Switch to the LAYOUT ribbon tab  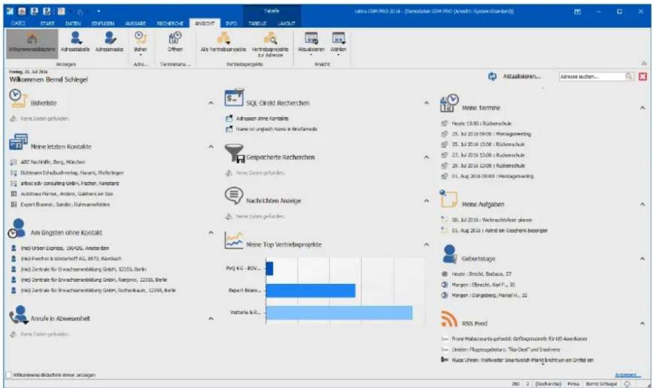pos(286,23)
